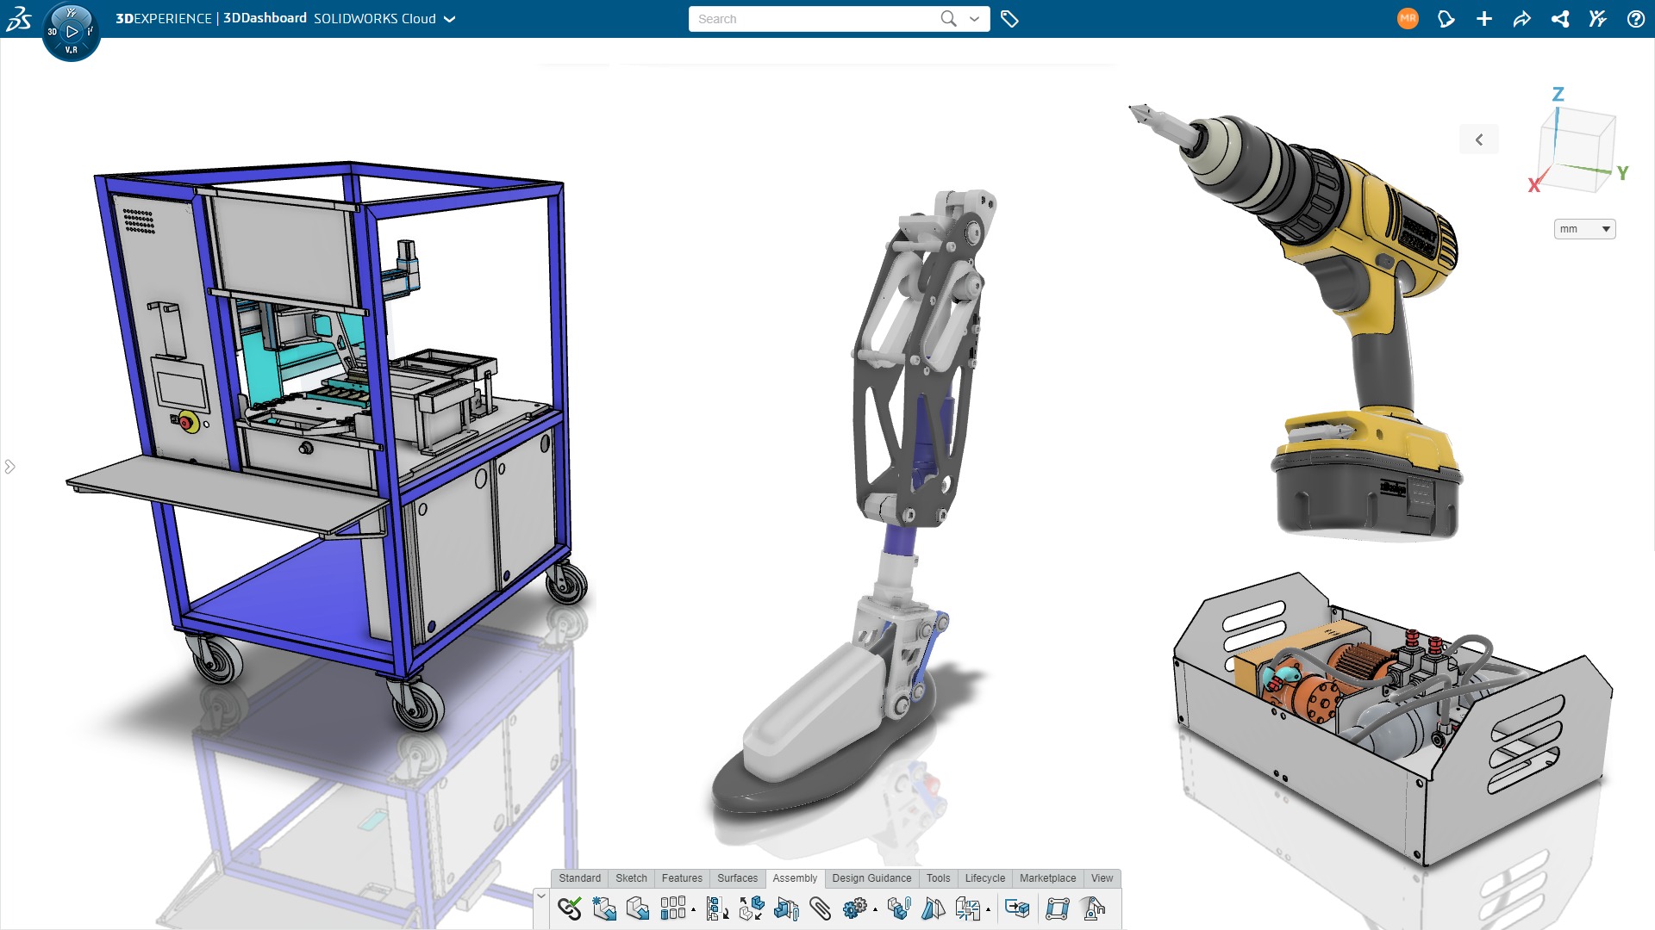Click the Exploded View icon
1655x930 pixels.
click(967, 908)
